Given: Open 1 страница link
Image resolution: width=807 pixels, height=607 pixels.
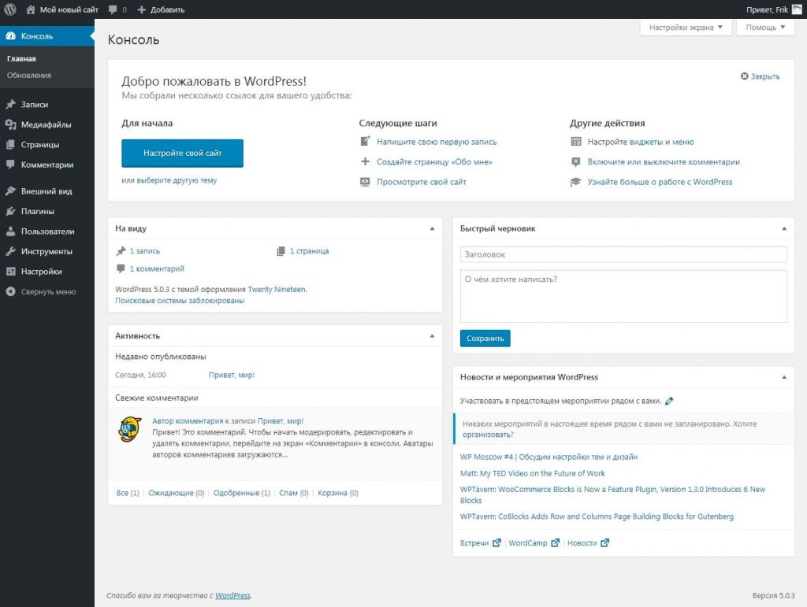Looking at the screenshot, I should point(309,251).
